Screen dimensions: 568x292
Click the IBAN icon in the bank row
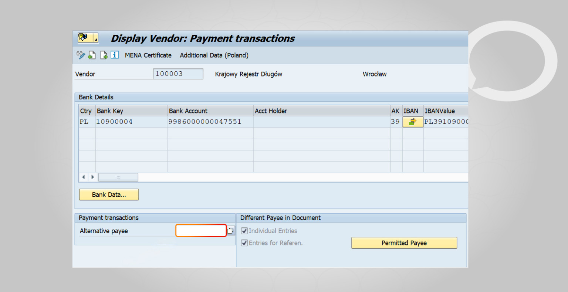[x=413, y=121]
